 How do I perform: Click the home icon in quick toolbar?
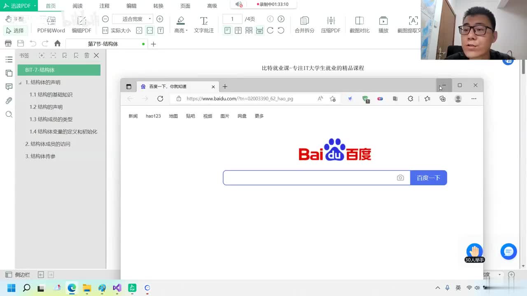pos(57,44)
